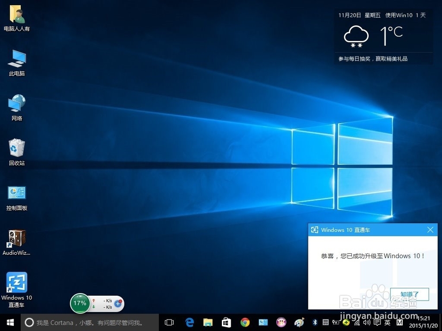
Task: Open the Action Center notification icon
Action: tap(377, 323)
